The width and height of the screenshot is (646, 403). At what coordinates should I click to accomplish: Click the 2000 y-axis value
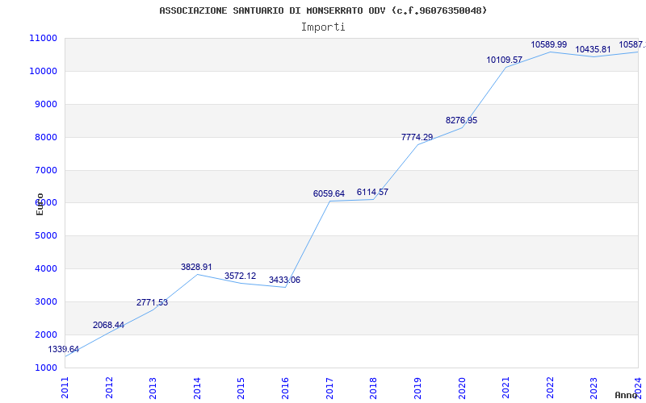pyautogui.click(x=46, y=334)
